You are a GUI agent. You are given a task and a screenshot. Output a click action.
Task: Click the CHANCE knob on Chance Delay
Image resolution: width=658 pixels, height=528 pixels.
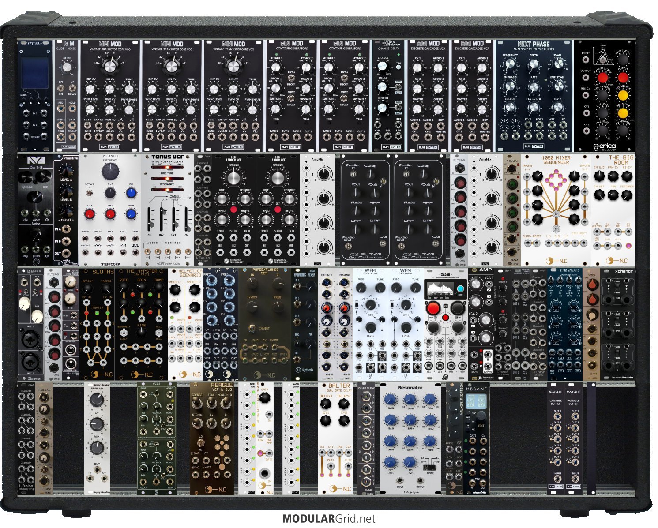383,66
